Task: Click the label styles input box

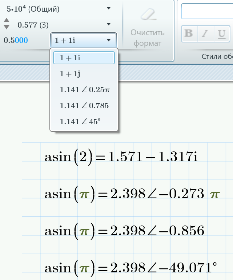Action: 207,11
